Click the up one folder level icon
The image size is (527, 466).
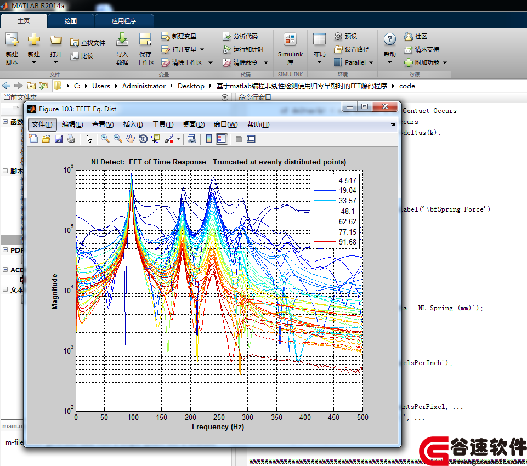pos(31,86)
